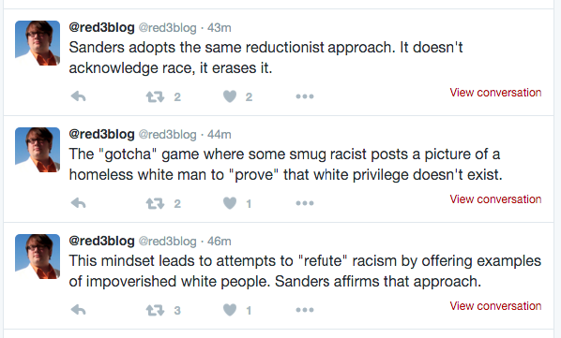
Task: Open more options on the 44m tweet
Action: (x=305, y=203)
